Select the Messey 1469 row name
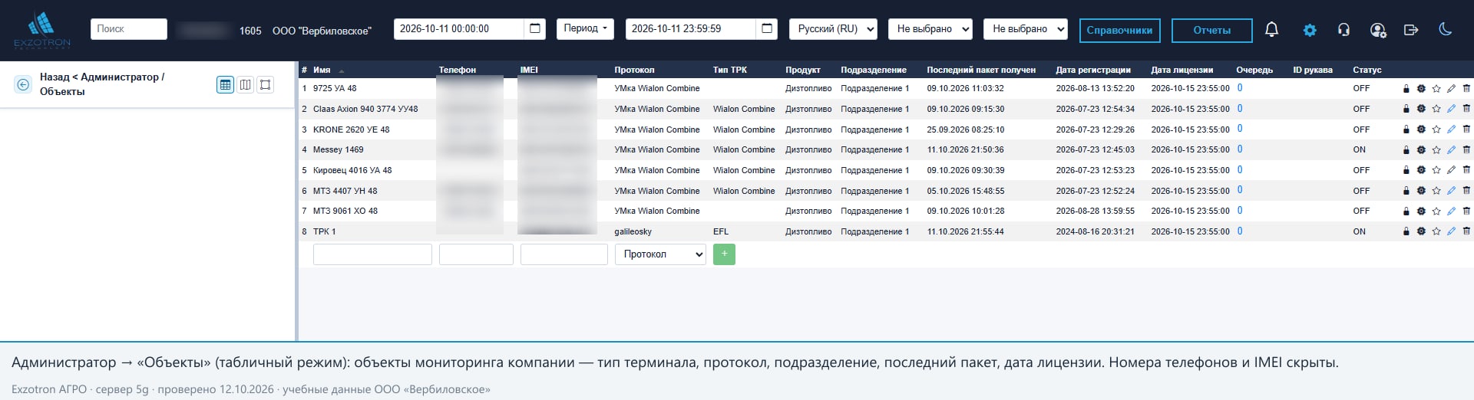 pyautogui.click(x=339, y=150)
